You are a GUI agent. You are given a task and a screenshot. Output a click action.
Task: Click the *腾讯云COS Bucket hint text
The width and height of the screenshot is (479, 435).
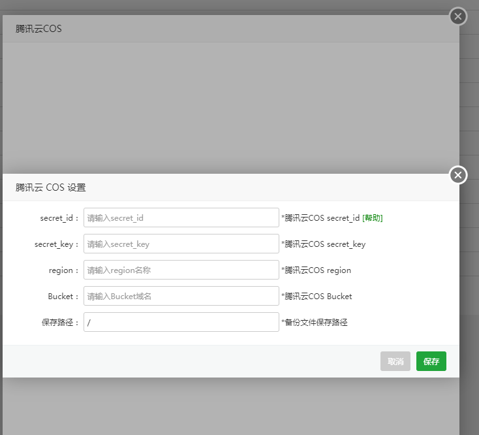click(x=317, y=297)
